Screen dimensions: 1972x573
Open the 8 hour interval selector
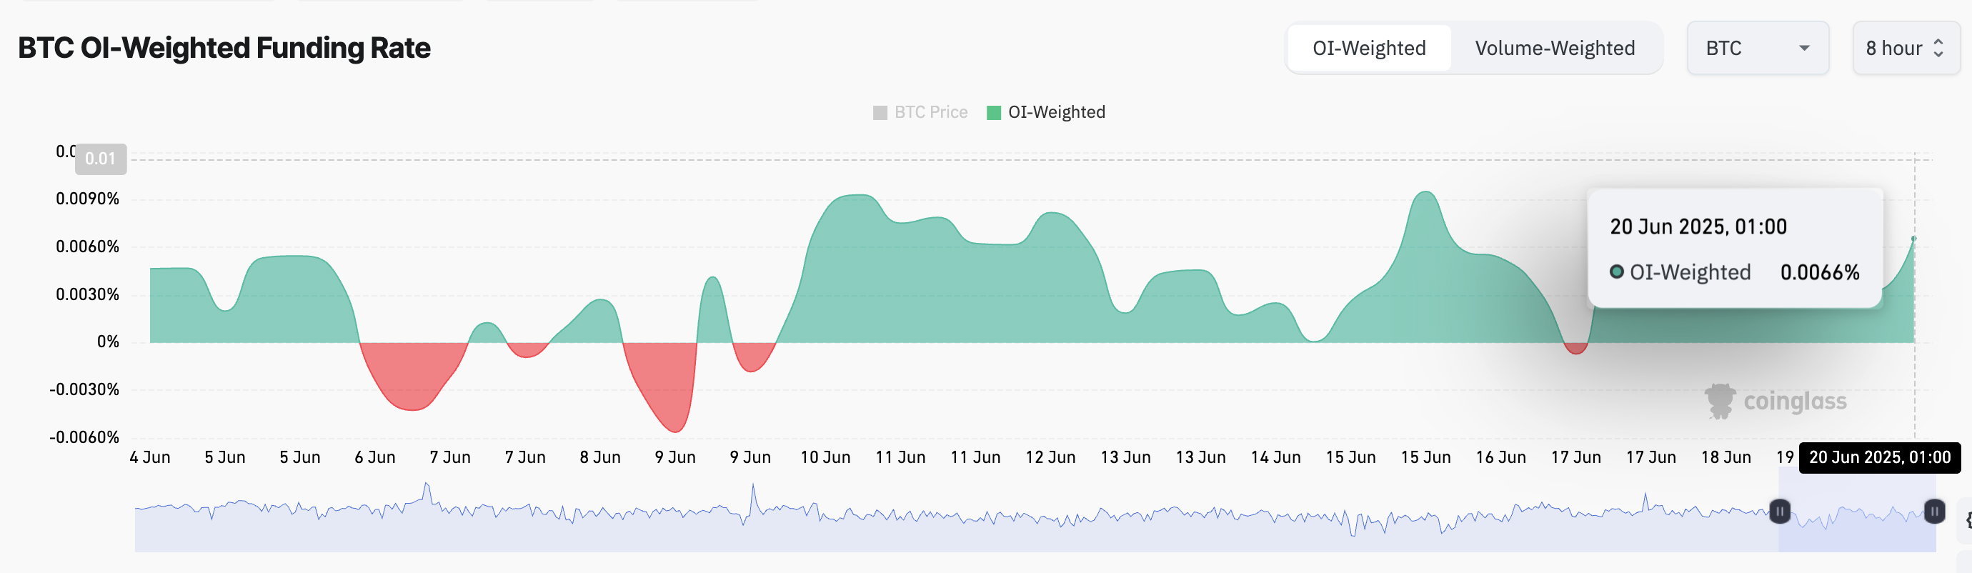pyautogui.click(x=1906, y=48)
